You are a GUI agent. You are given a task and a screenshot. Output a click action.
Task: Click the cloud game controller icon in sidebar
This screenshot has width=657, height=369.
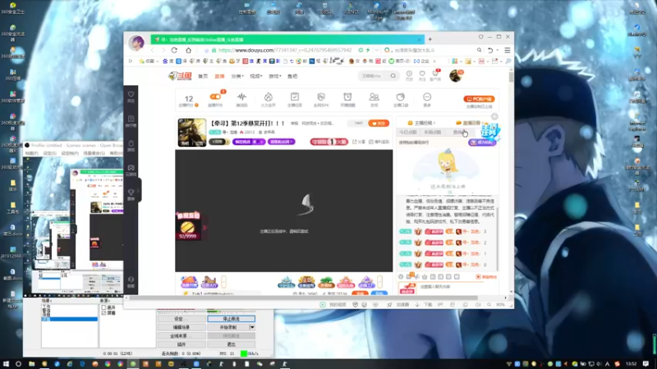click(131, 168)
